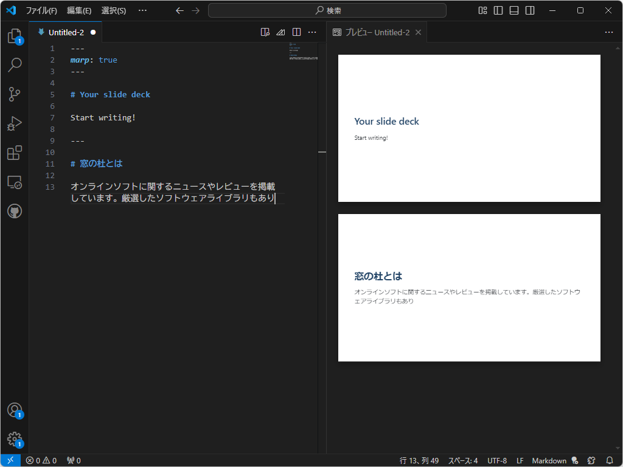Open the GitHub view in the activity bar

14,211
